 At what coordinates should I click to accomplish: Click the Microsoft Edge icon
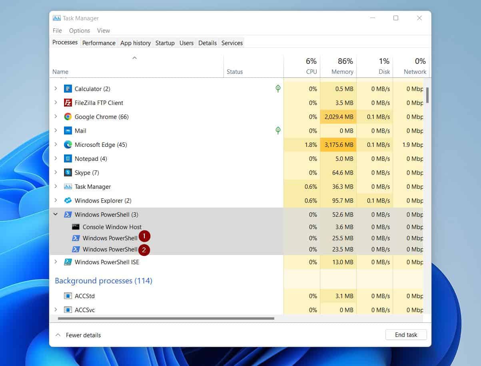[68, 144]
